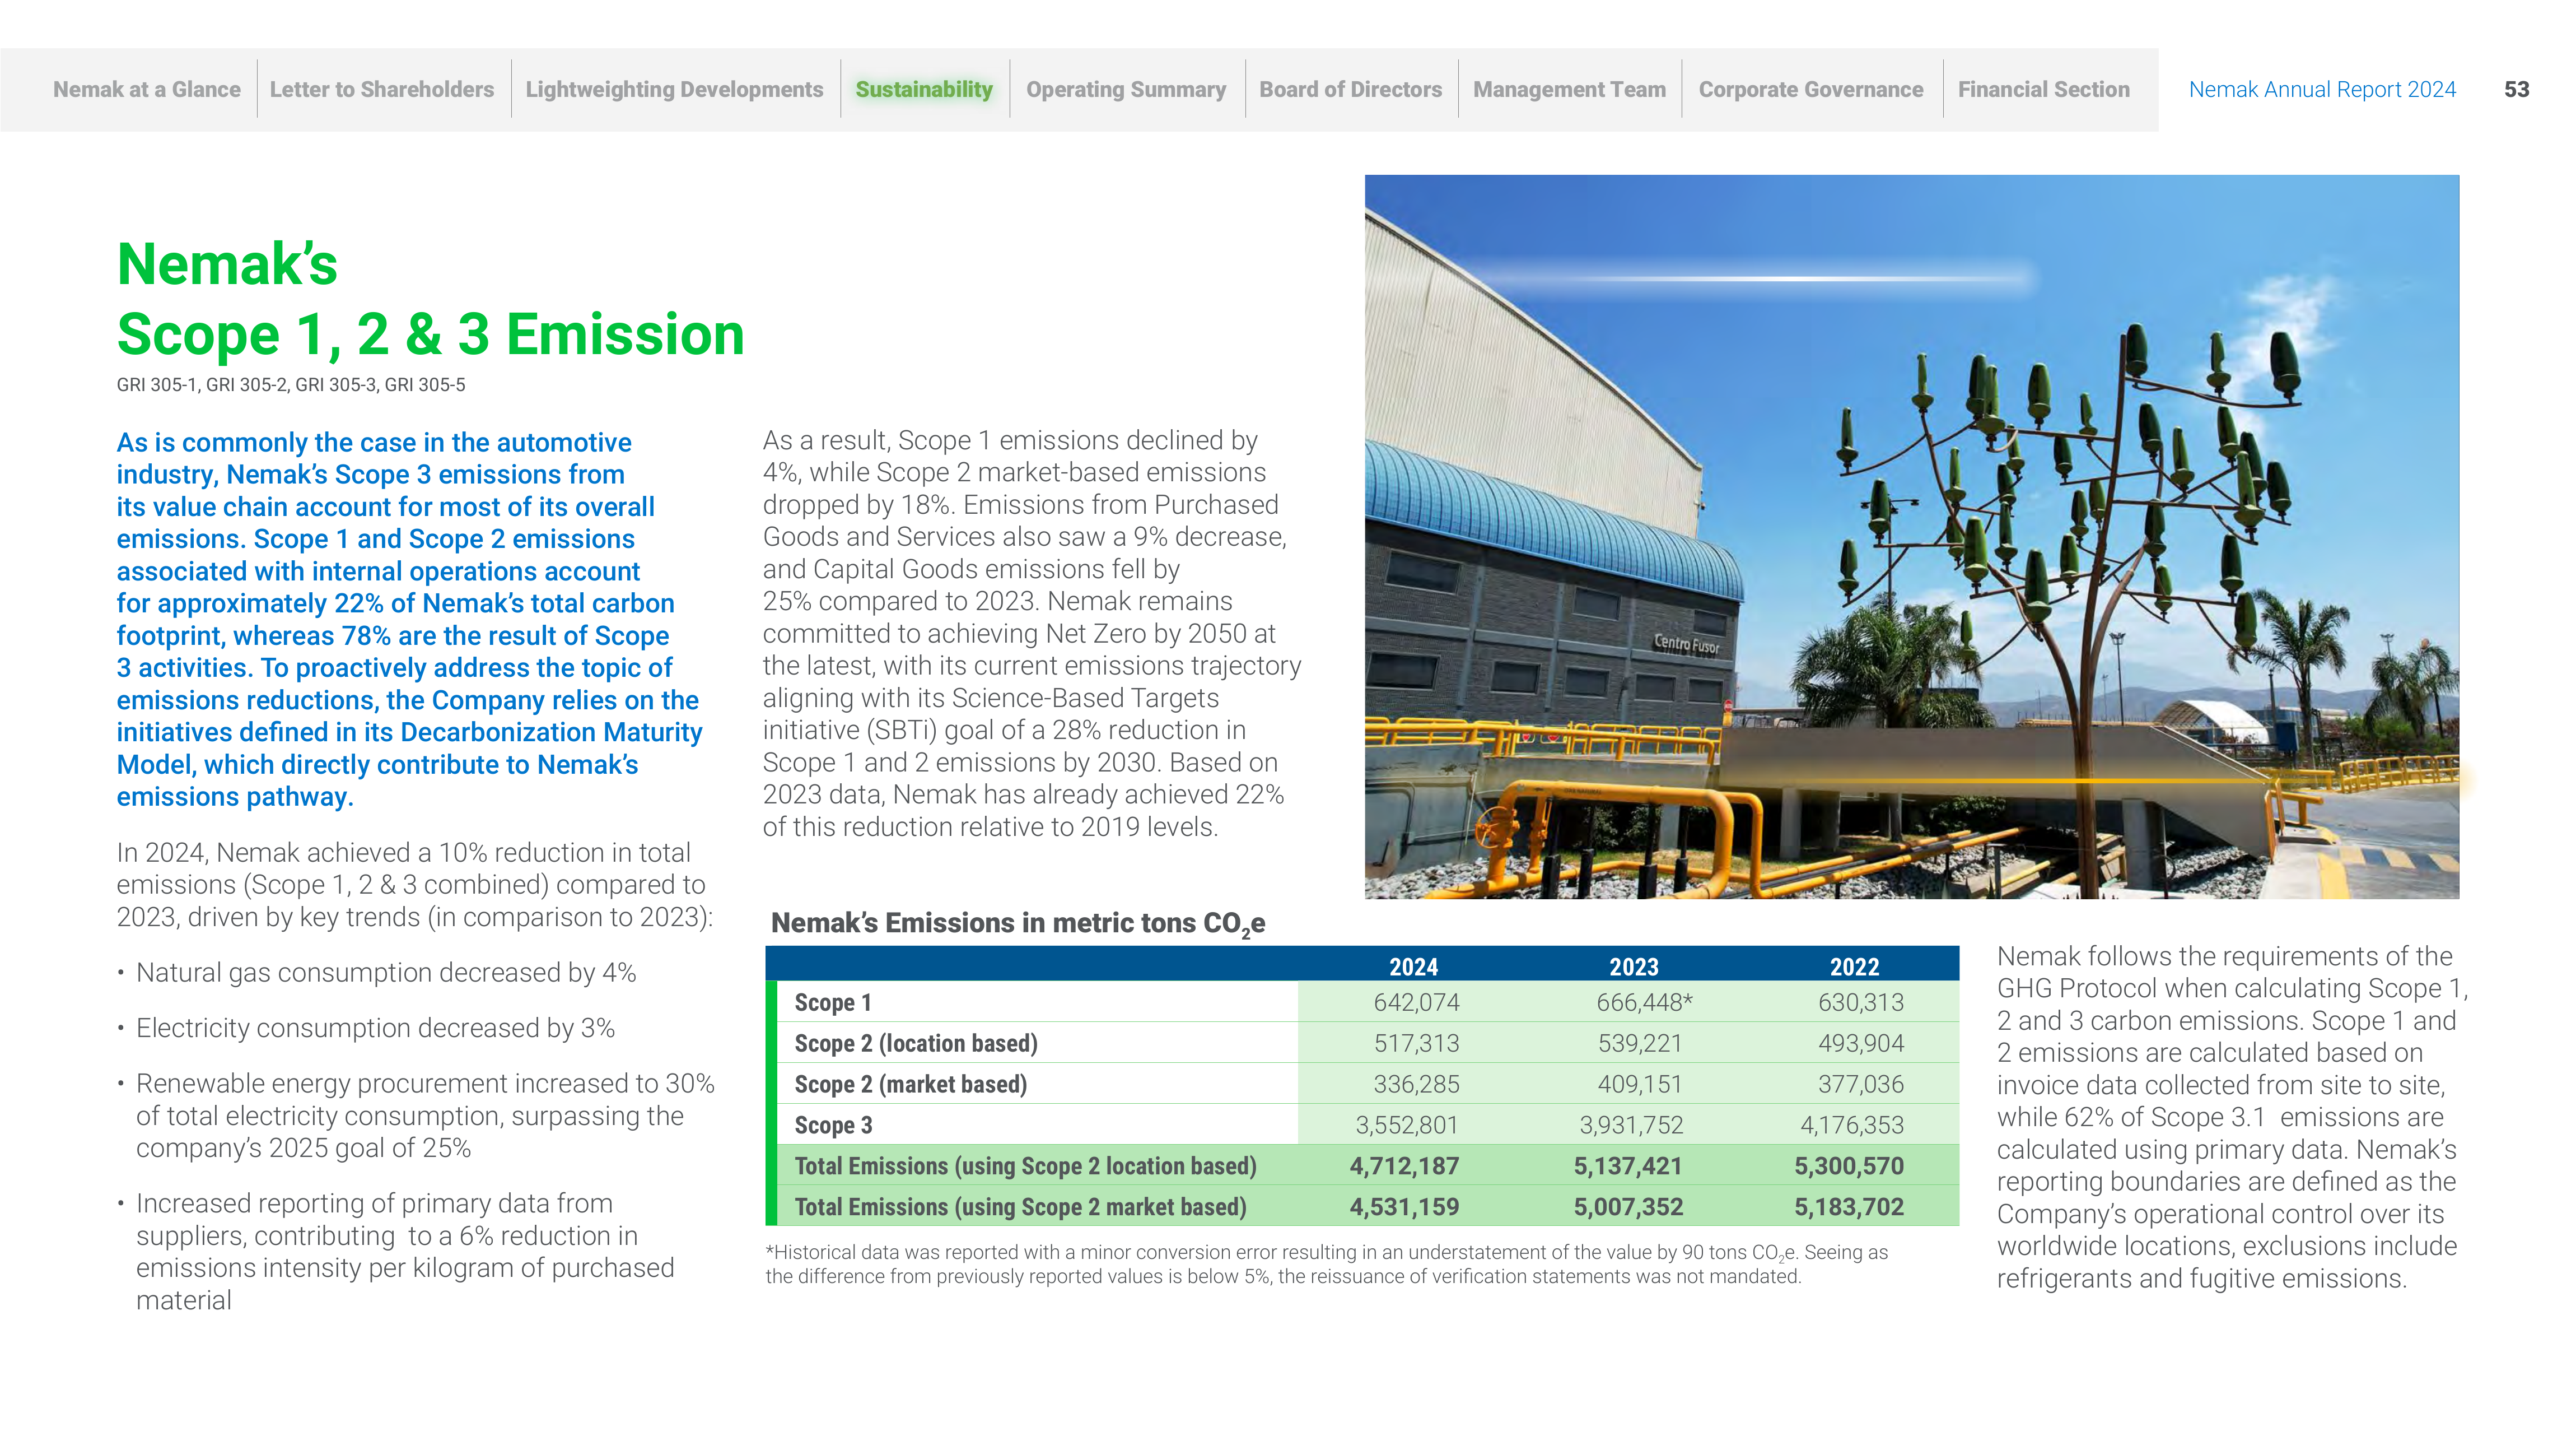2576x1450 pixels.
Task: Click the Nemak Annual Report 2024 header text
Action: click(2322, 89)
